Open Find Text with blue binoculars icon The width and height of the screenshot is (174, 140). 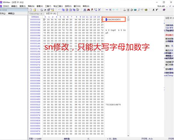tap(85, 10)
